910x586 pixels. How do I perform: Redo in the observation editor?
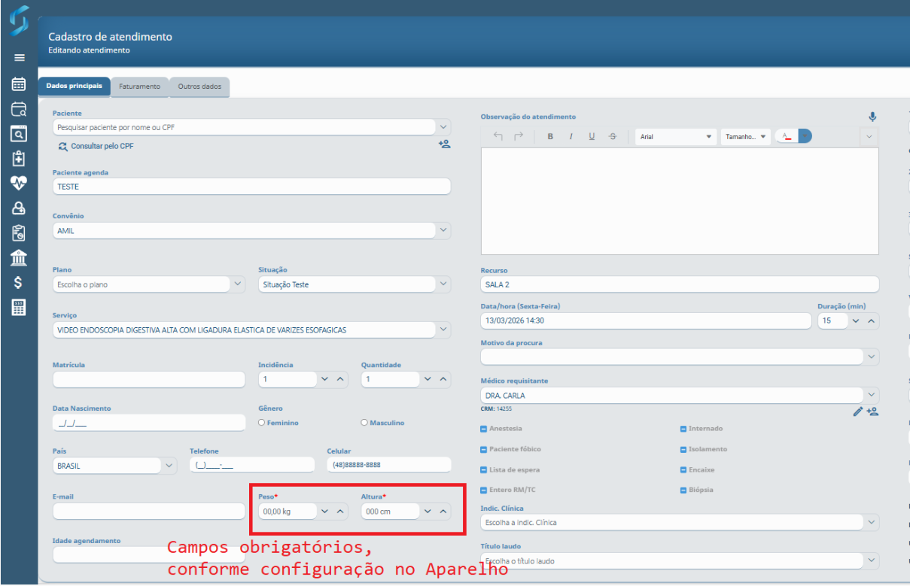point(518,136)
